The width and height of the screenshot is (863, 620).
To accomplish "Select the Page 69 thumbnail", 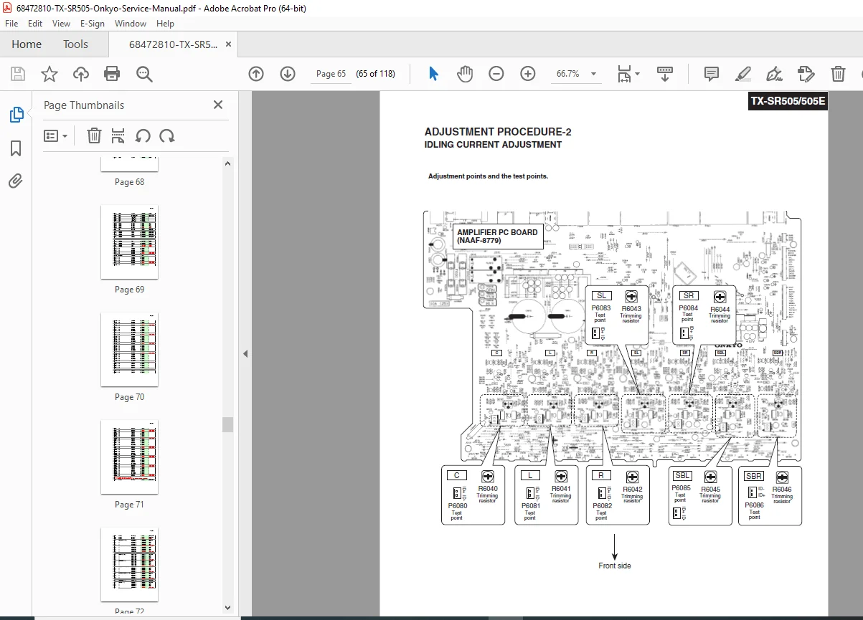I will (x=129, y=242).
